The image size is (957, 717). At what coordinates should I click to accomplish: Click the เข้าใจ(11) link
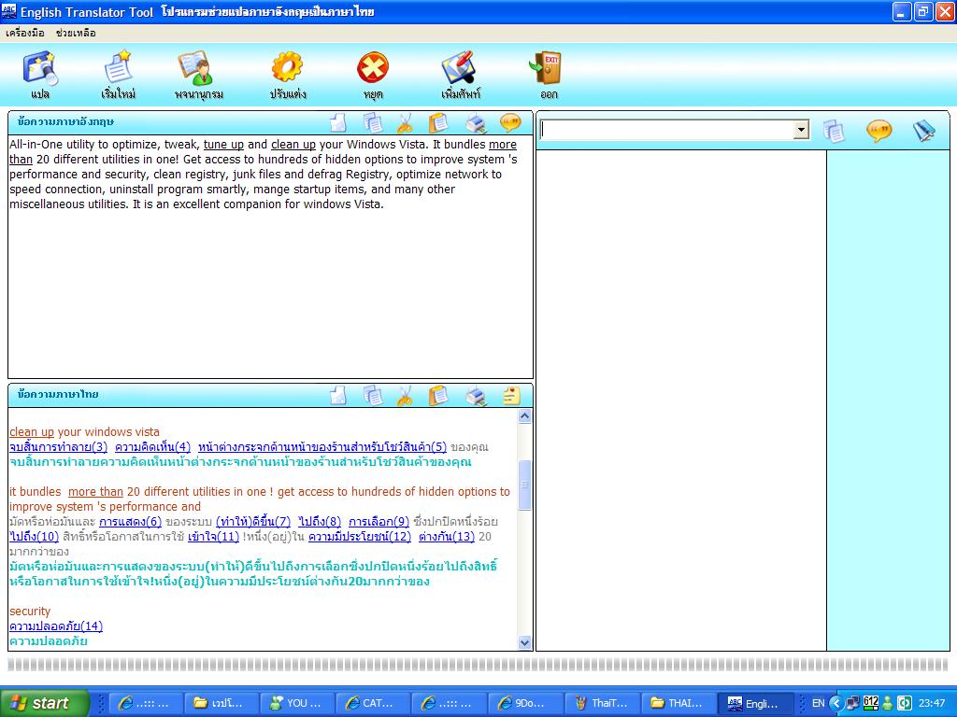coord(213,537)
